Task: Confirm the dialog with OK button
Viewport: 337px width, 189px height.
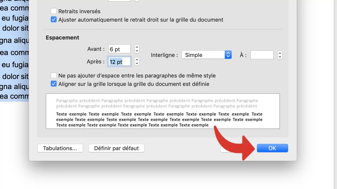Action: tap(272, 148)
